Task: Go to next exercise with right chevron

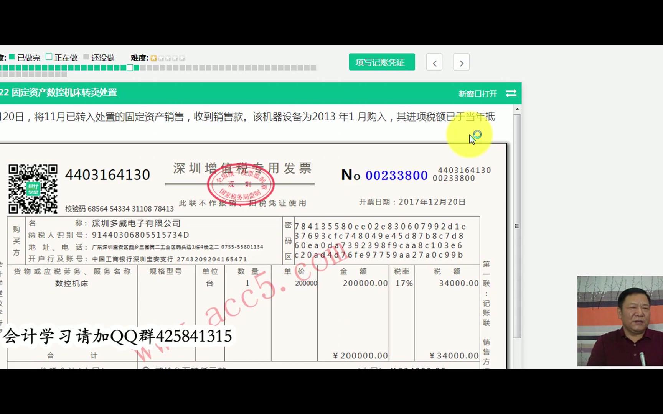Action: tap(462, 62)
